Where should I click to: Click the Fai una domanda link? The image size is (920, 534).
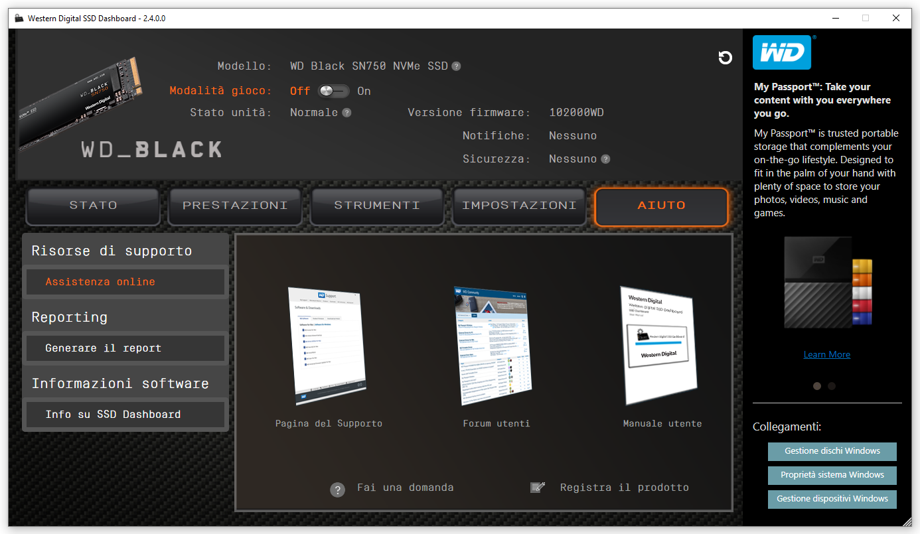click(x=406, y=488)
